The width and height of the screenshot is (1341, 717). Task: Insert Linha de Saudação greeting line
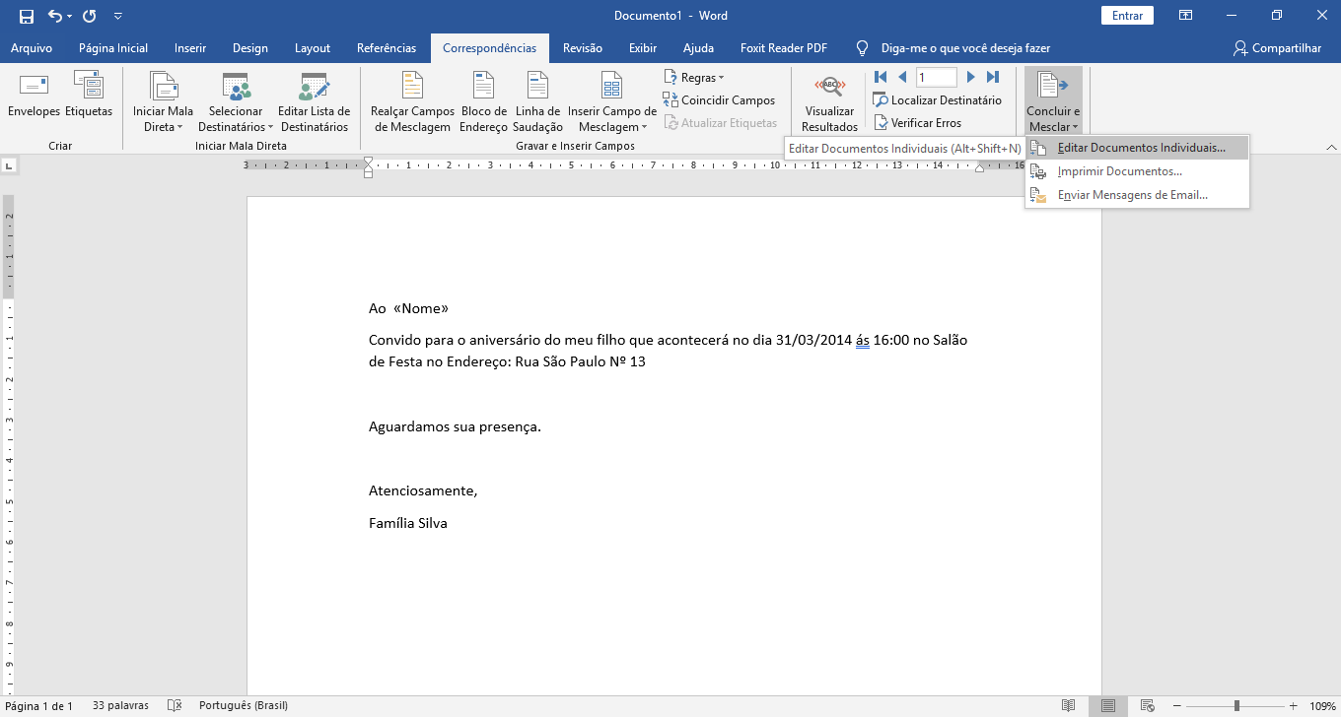coord(537,102)
